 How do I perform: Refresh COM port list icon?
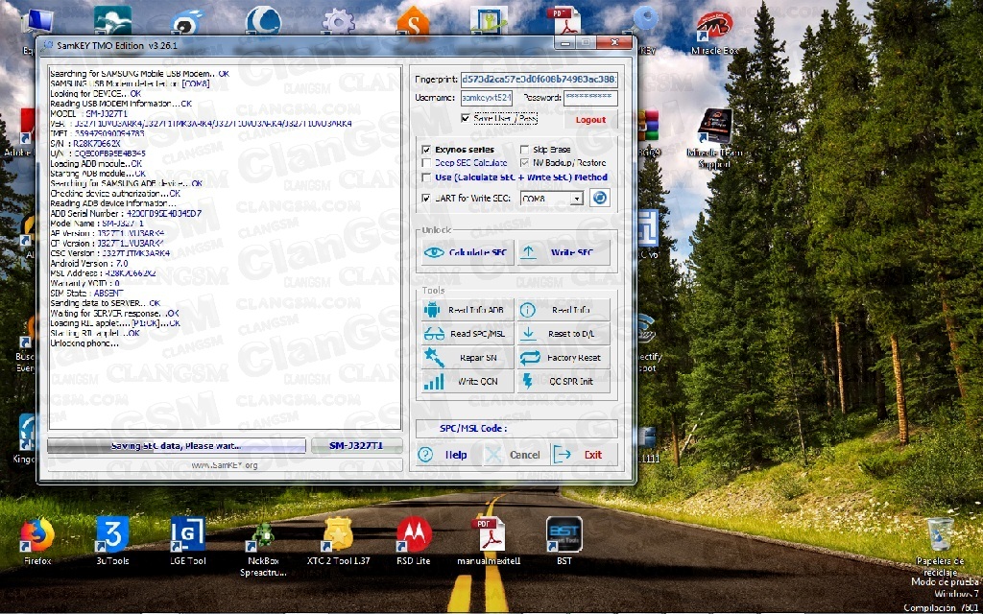point(600,198)
